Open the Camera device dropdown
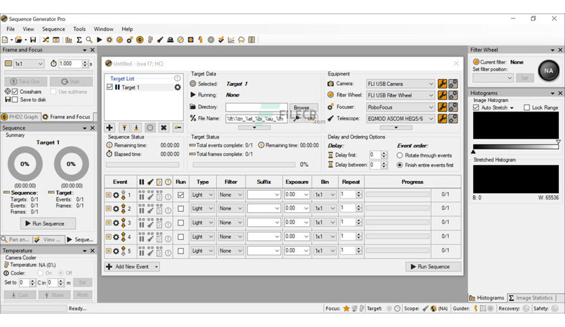Image resolution: width=565 pixels, height=327 pixels. (400, 84)
